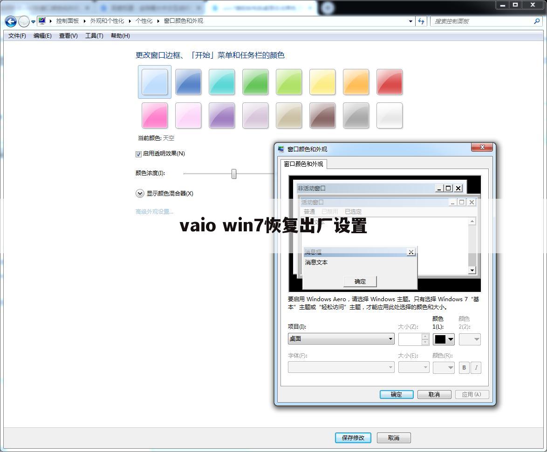
Task: Click the 消息框 close X in preview
Action: (x=411, y=252)
